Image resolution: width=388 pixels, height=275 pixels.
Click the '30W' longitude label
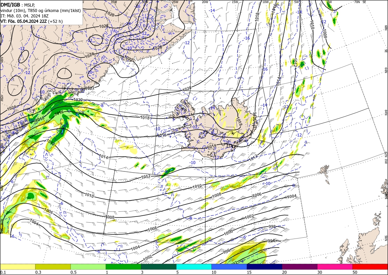145,2
